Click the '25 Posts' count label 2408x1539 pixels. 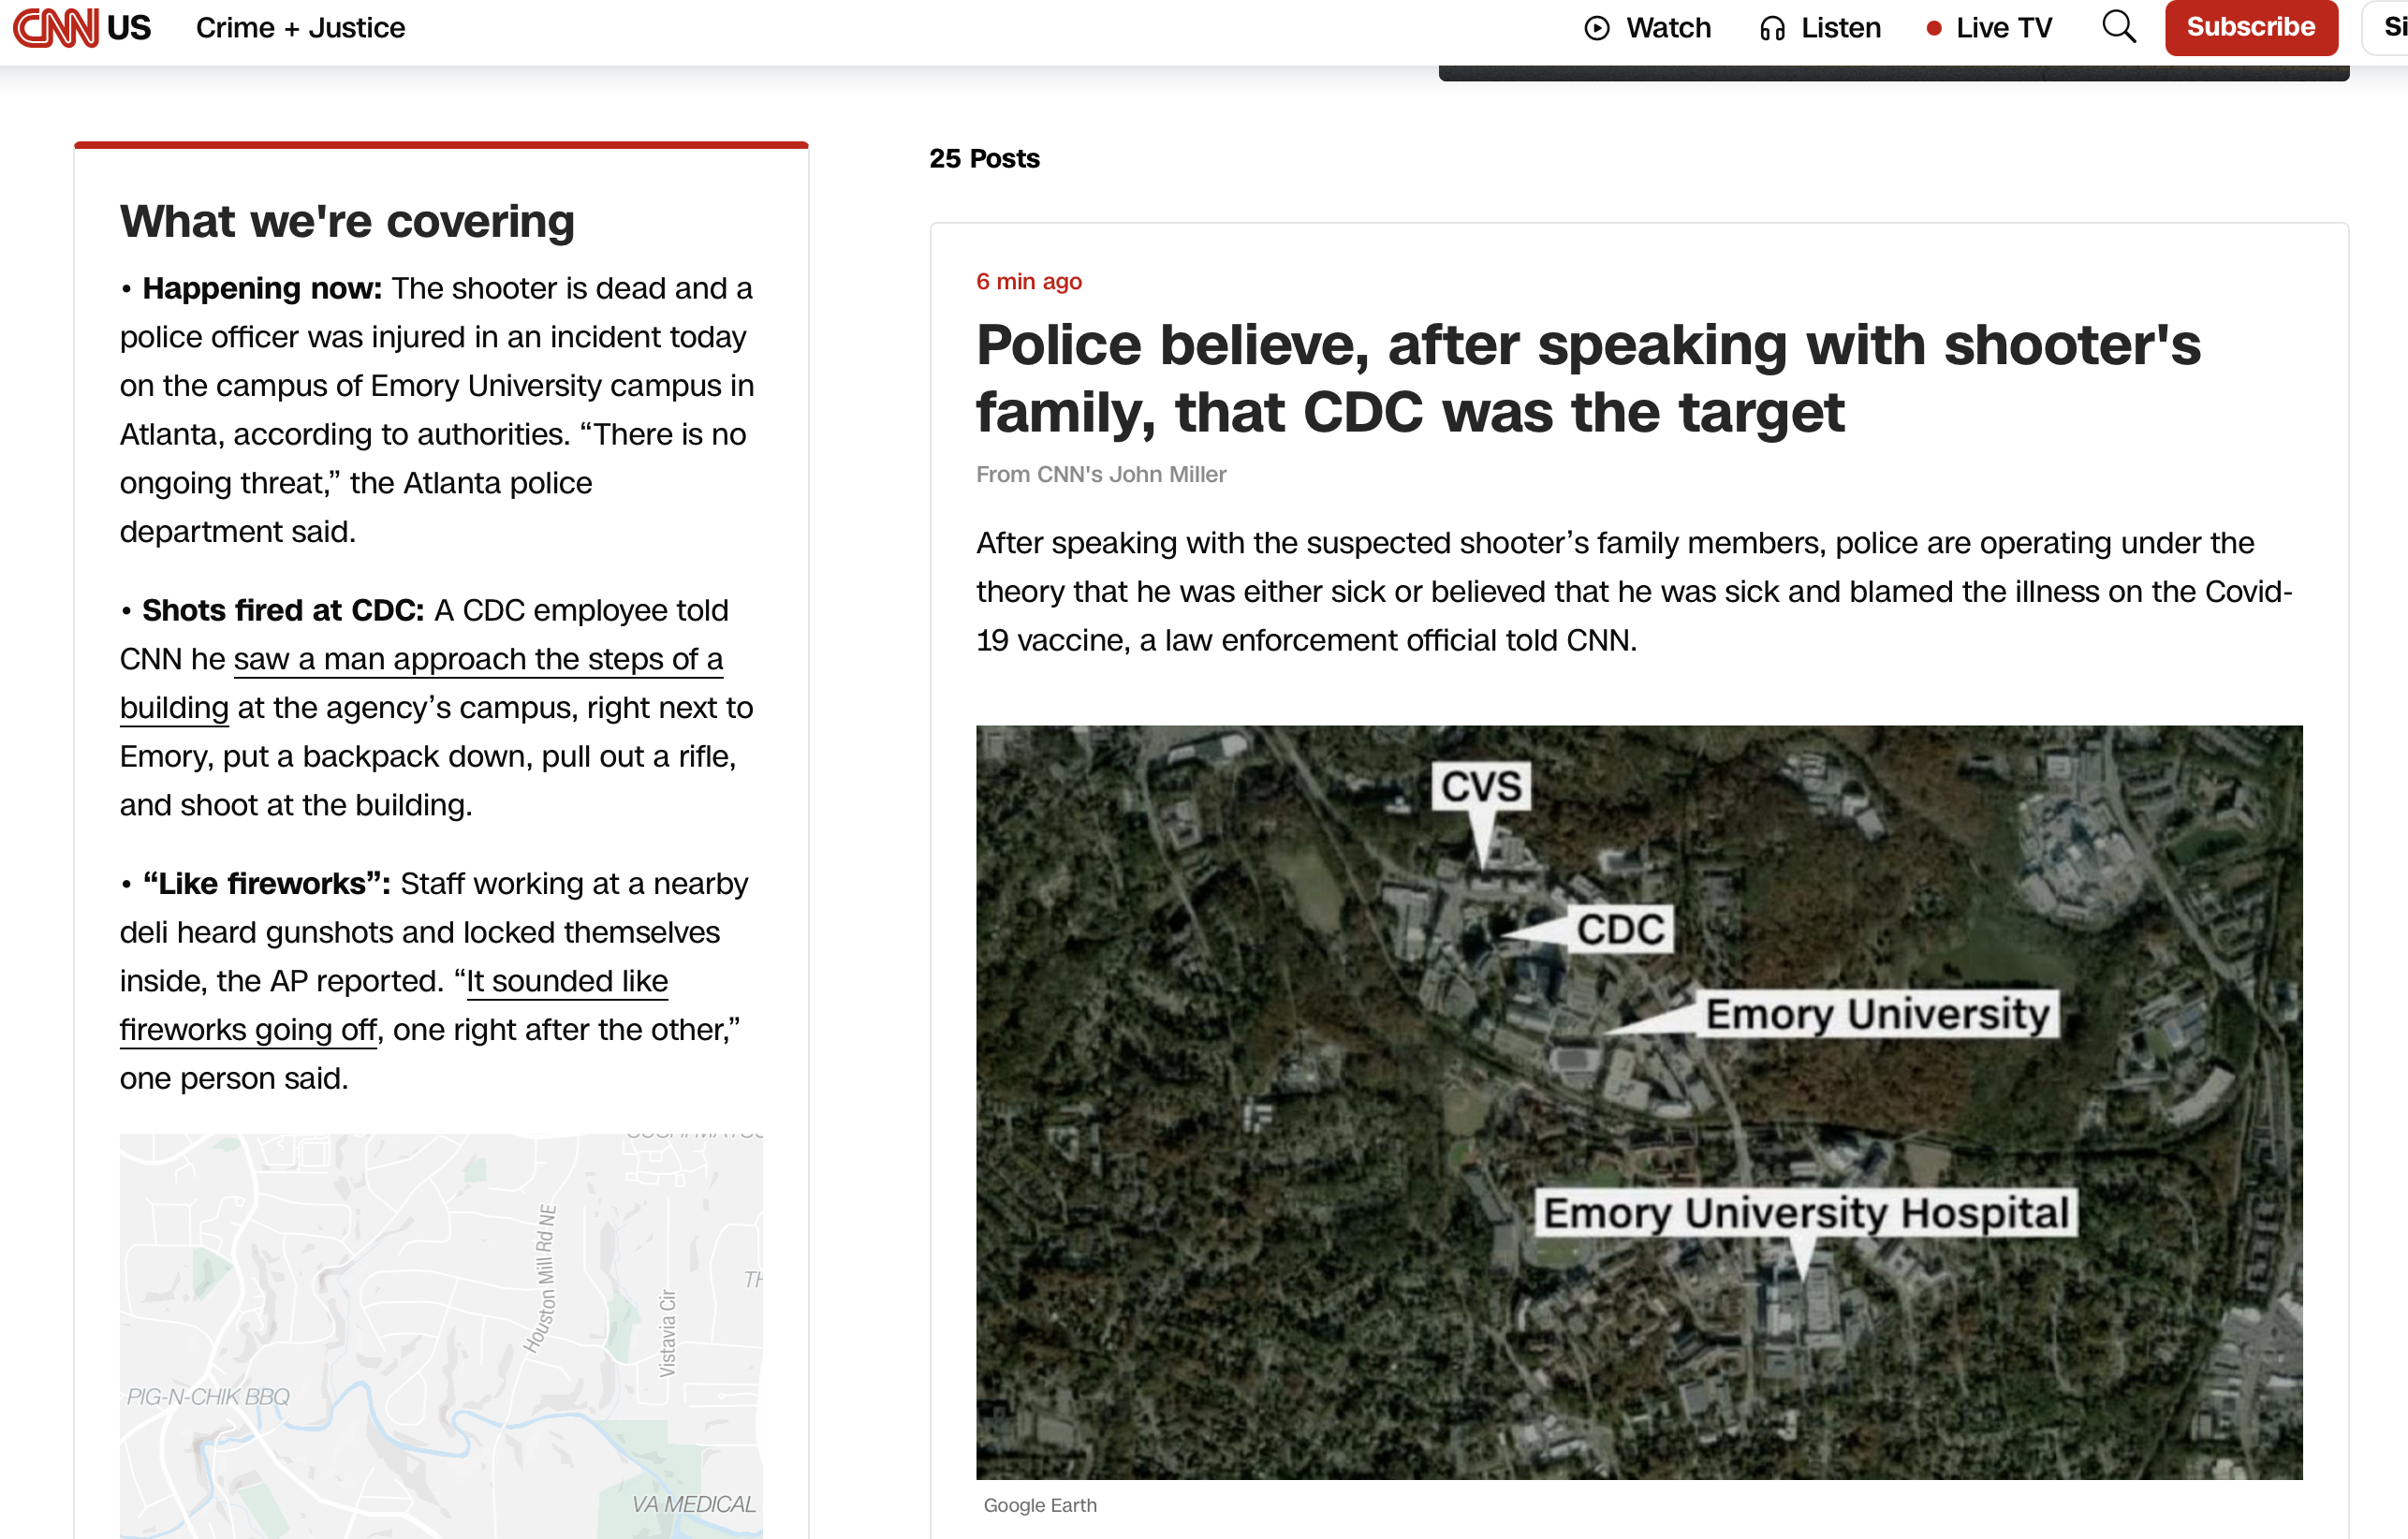984,159
